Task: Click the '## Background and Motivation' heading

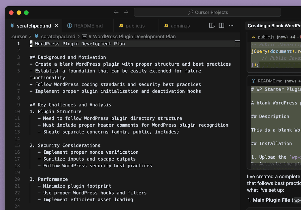Action: [x=68, y=57]
